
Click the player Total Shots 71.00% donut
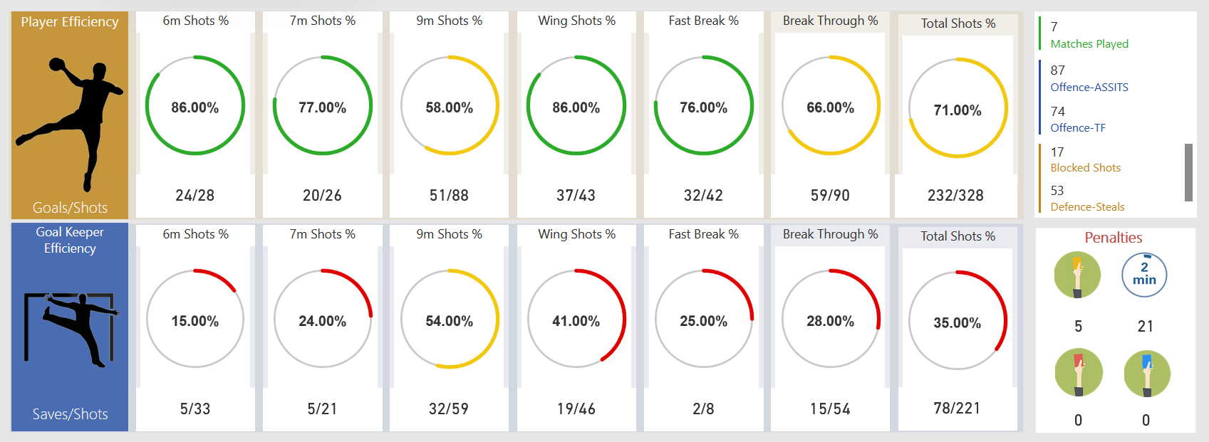point(958,108)
